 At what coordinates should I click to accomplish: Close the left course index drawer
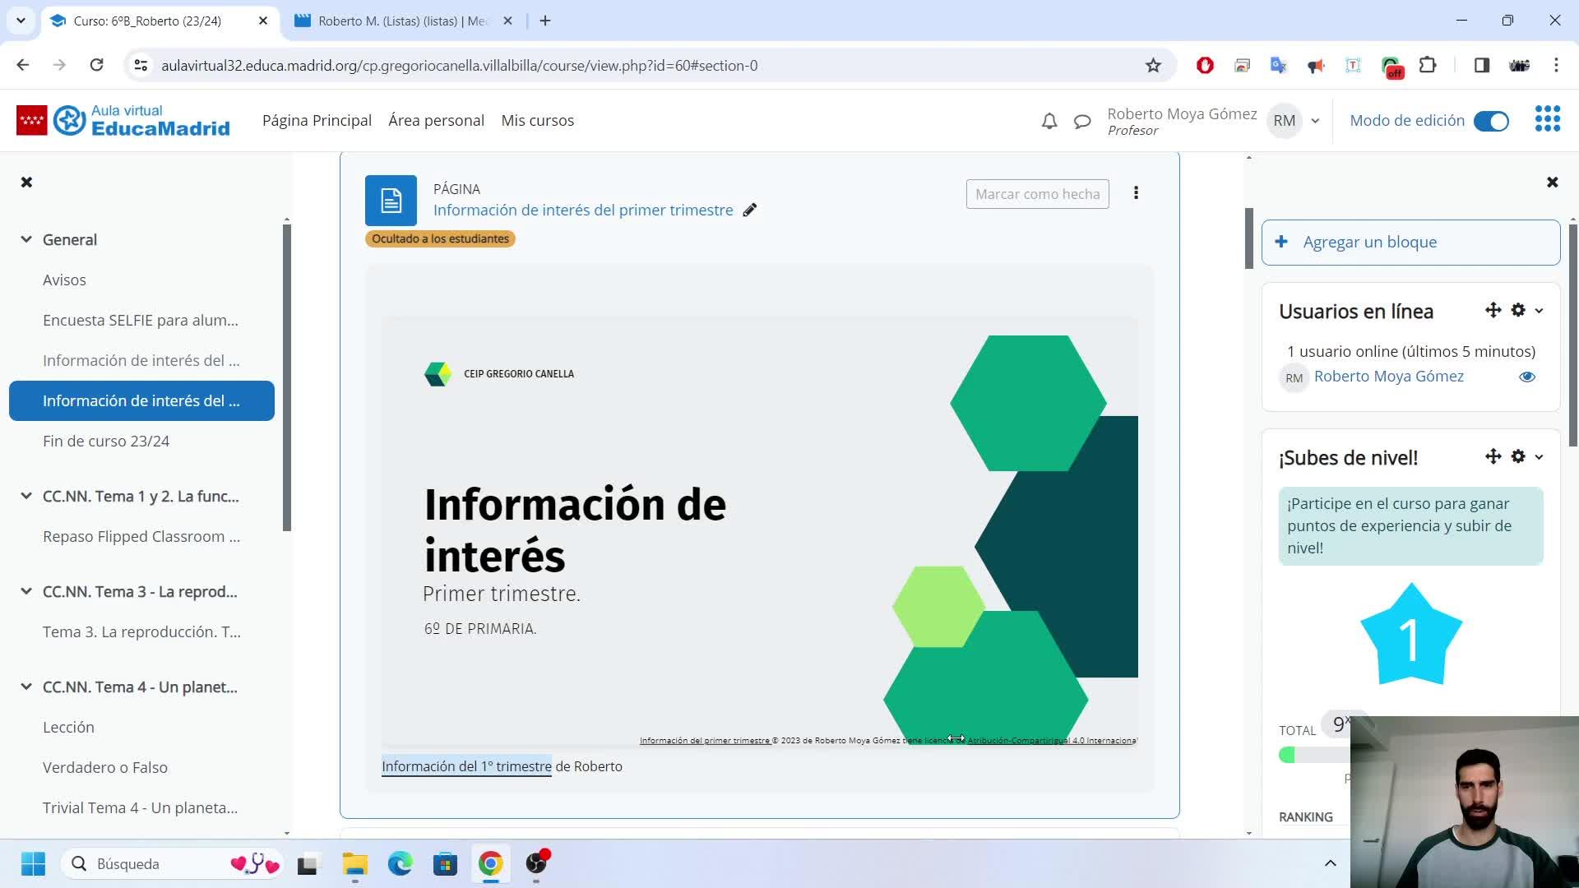26,182
